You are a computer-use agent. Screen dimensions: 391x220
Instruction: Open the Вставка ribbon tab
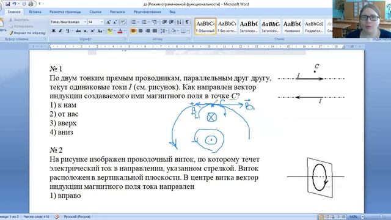tap(35, 12)
